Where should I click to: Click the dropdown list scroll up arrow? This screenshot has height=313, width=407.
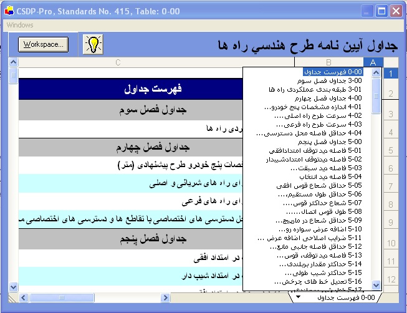click(x=376, y=72)
